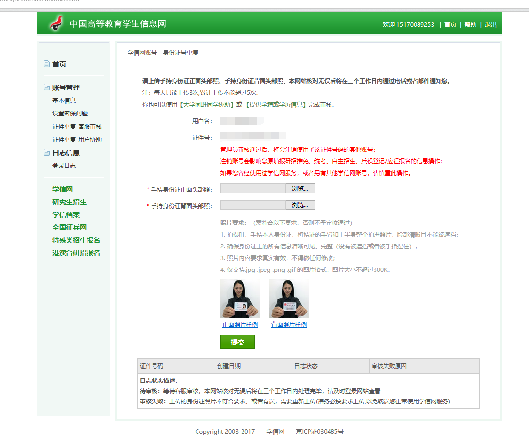This screenshot has height=447, width=529.
Task: Click the front ID photo file path field
Action: coord(252,188)
